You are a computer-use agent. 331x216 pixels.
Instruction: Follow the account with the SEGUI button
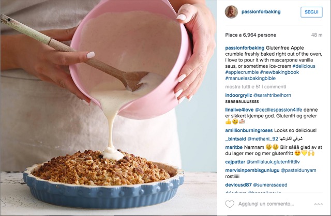[x=311, y=12]
